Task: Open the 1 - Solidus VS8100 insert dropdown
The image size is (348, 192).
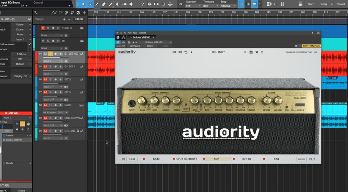Action: pos(141,37)
